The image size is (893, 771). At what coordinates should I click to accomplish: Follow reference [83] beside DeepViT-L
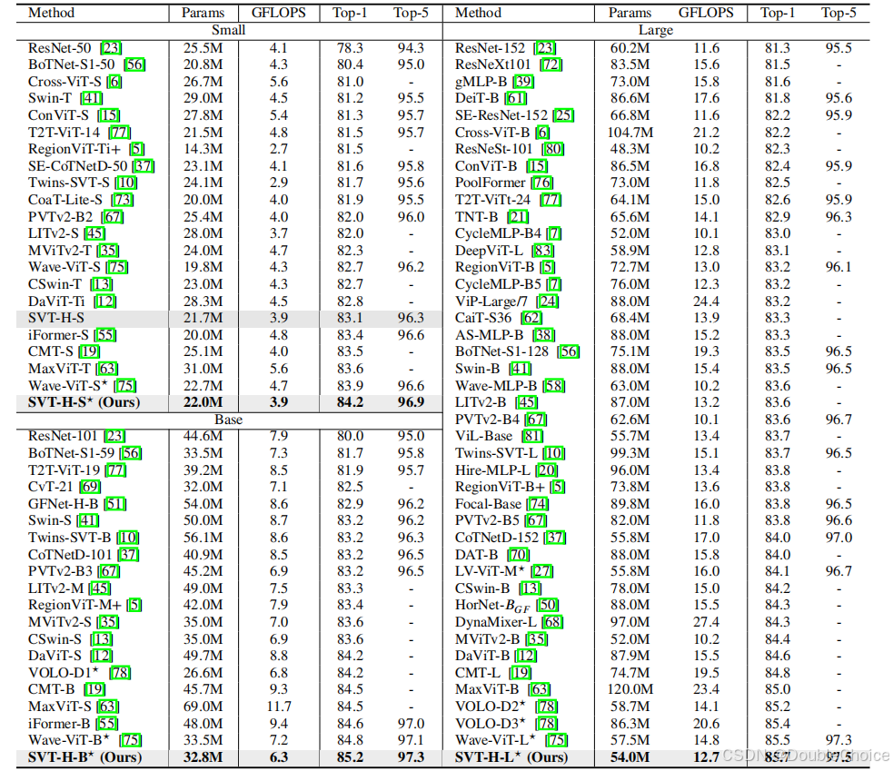click(x=542, y=251)
